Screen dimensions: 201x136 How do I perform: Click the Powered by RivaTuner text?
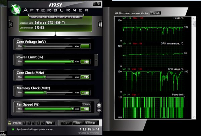pyautogui.click(x=88, y=133)
